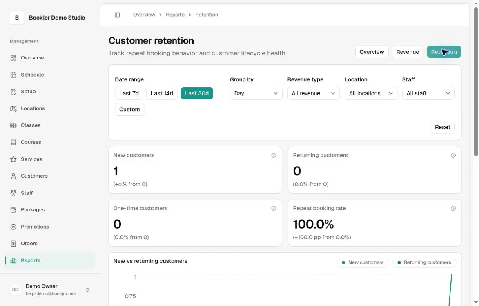Open the All locations dropdown

click(371, 93)
